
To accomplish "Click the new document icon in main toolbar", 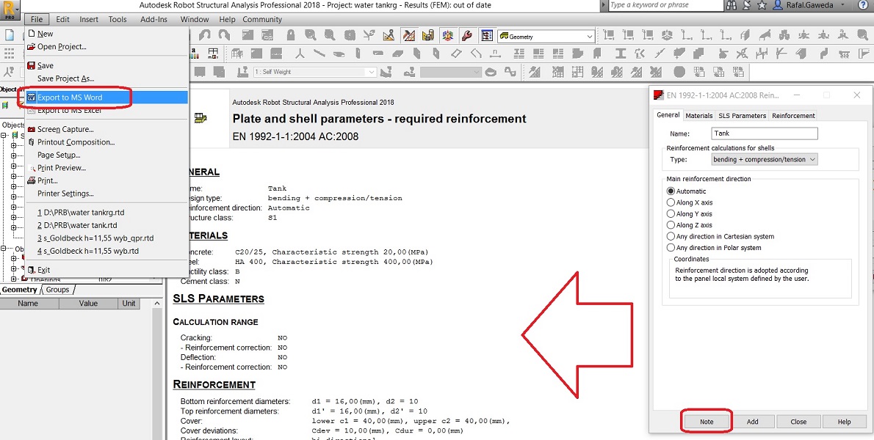I will 10,35.
